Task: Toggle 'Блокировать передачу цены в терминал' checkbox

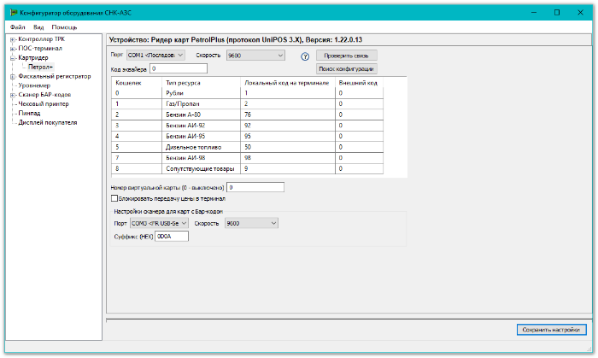Action: pyautogui.click(x=114, y=198)
